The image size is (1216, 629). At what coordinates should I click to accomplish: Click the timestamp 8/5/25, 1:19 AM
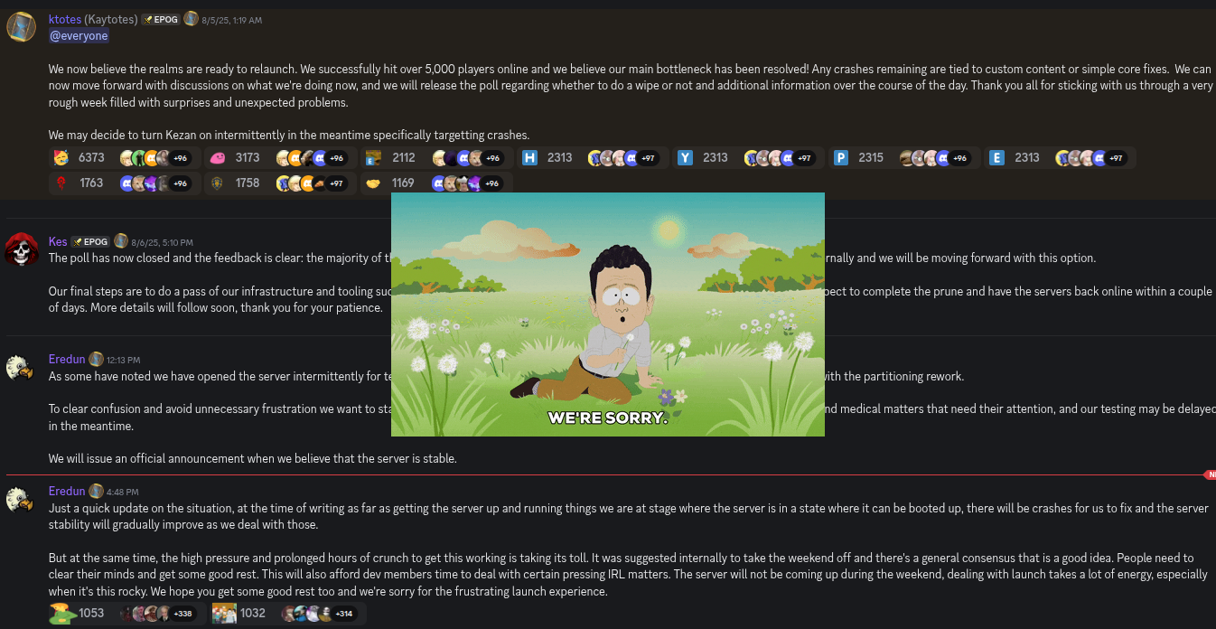[232, 20]
